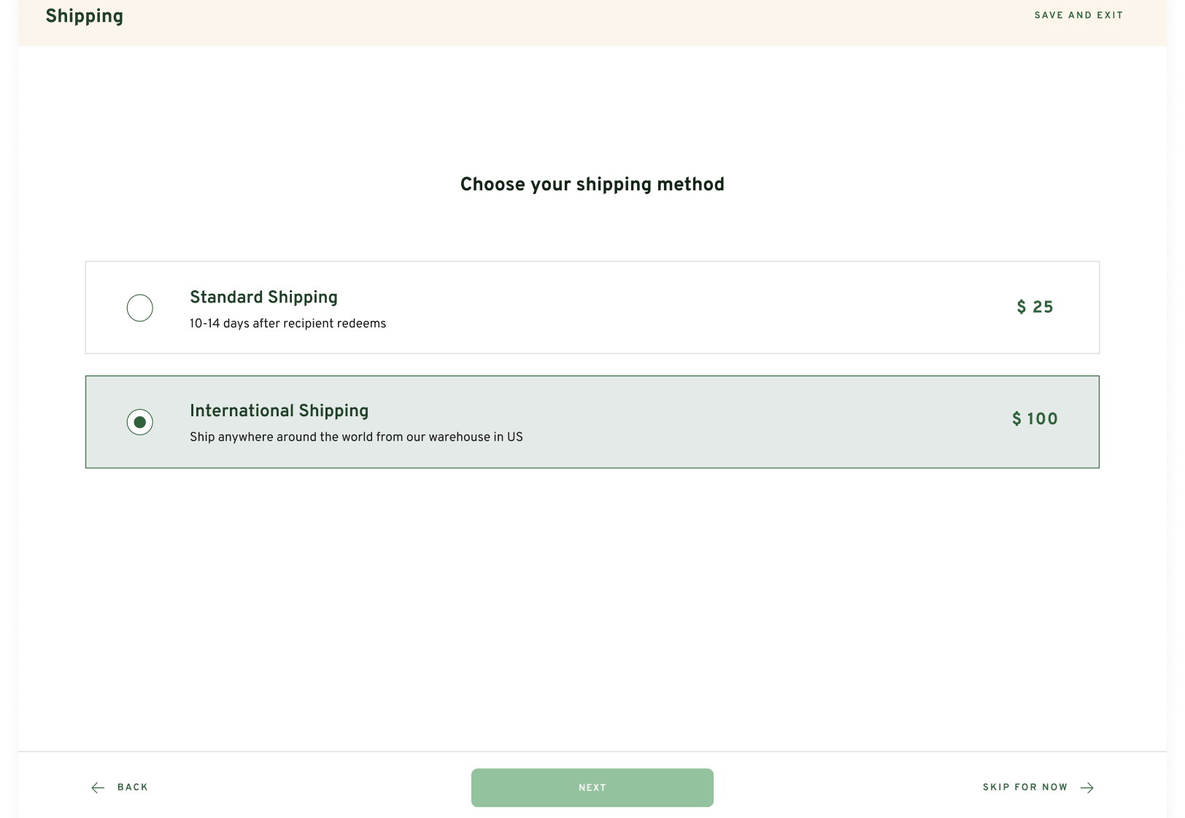Click the dollar sign in the Standard Shipping price

click(x=1022, y=307)
